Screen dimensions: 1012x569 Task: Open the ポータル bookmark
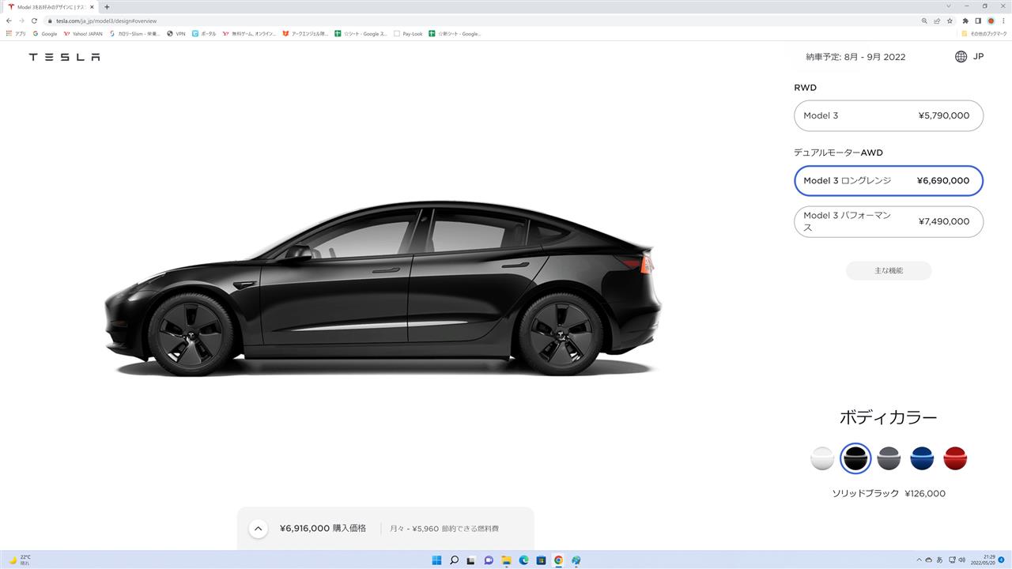(204, 34)
